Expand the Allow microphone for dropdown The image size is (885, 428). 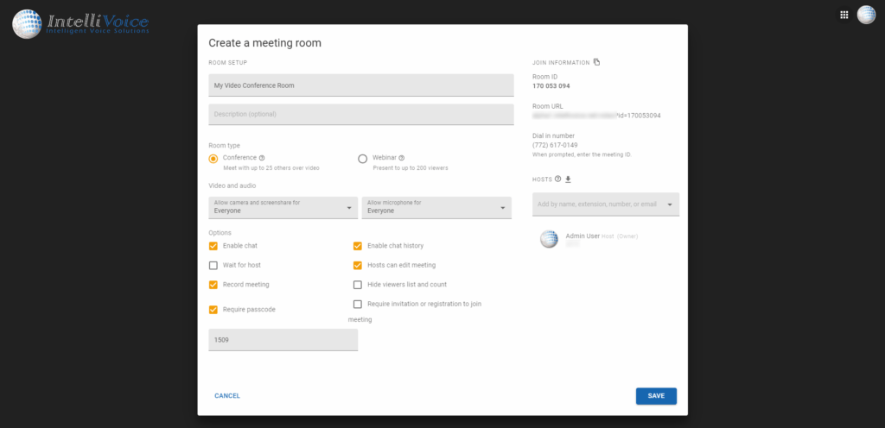click(436, 208)
